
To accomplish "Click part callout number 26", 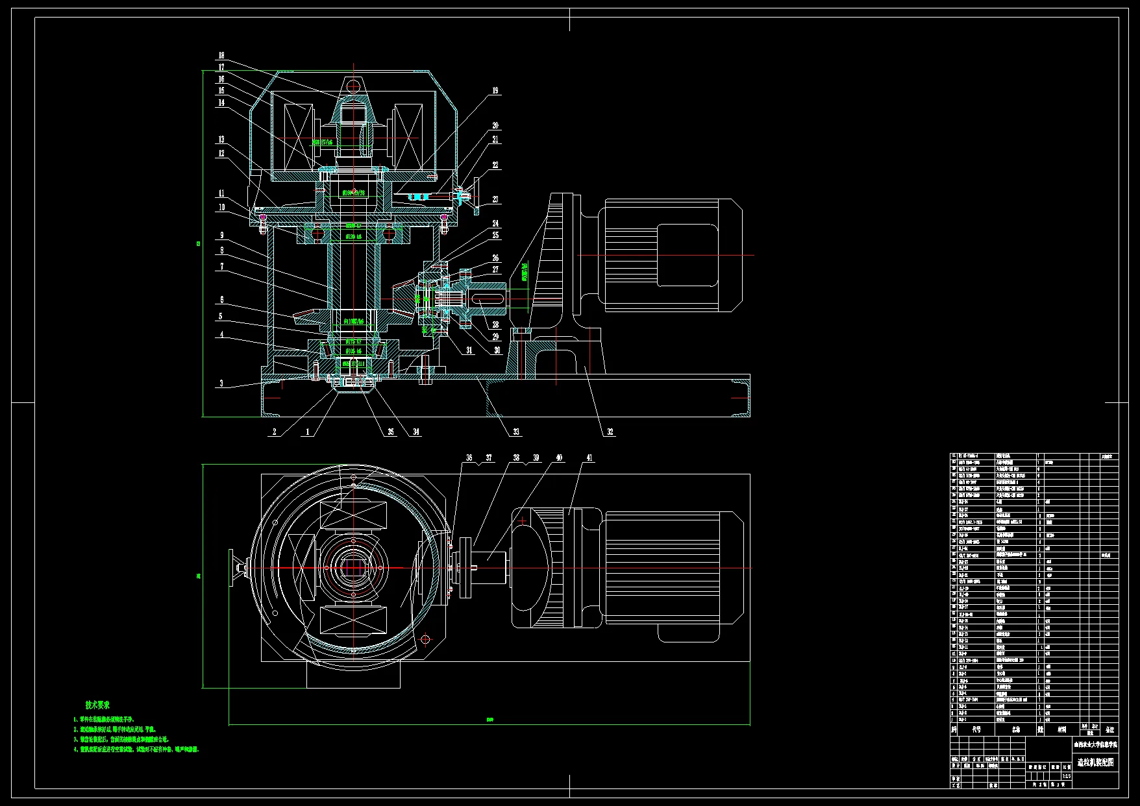I will [495, 258].
